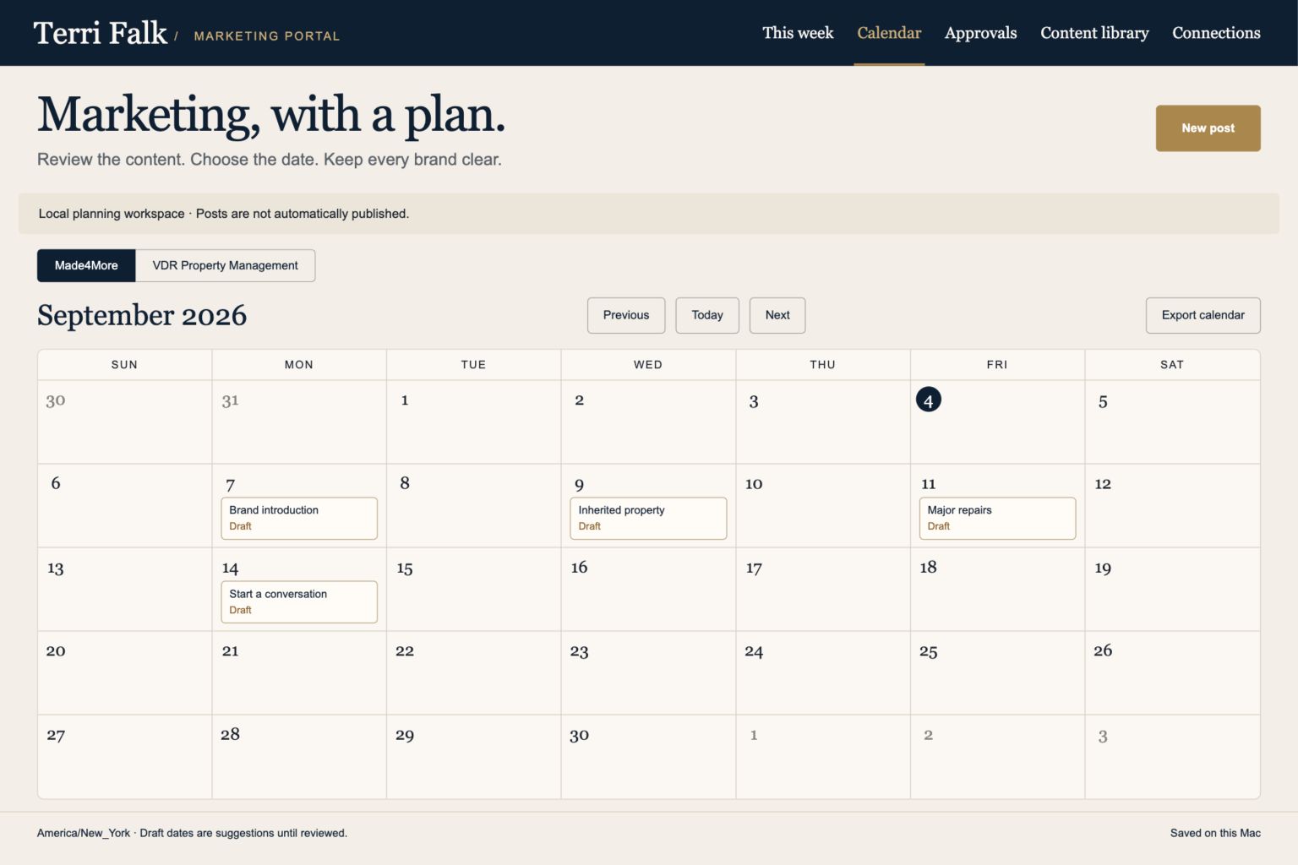The height and width of the screenshot is (865, 1298).
Task: Select the September 23 day cell
Action: [648, 672]
